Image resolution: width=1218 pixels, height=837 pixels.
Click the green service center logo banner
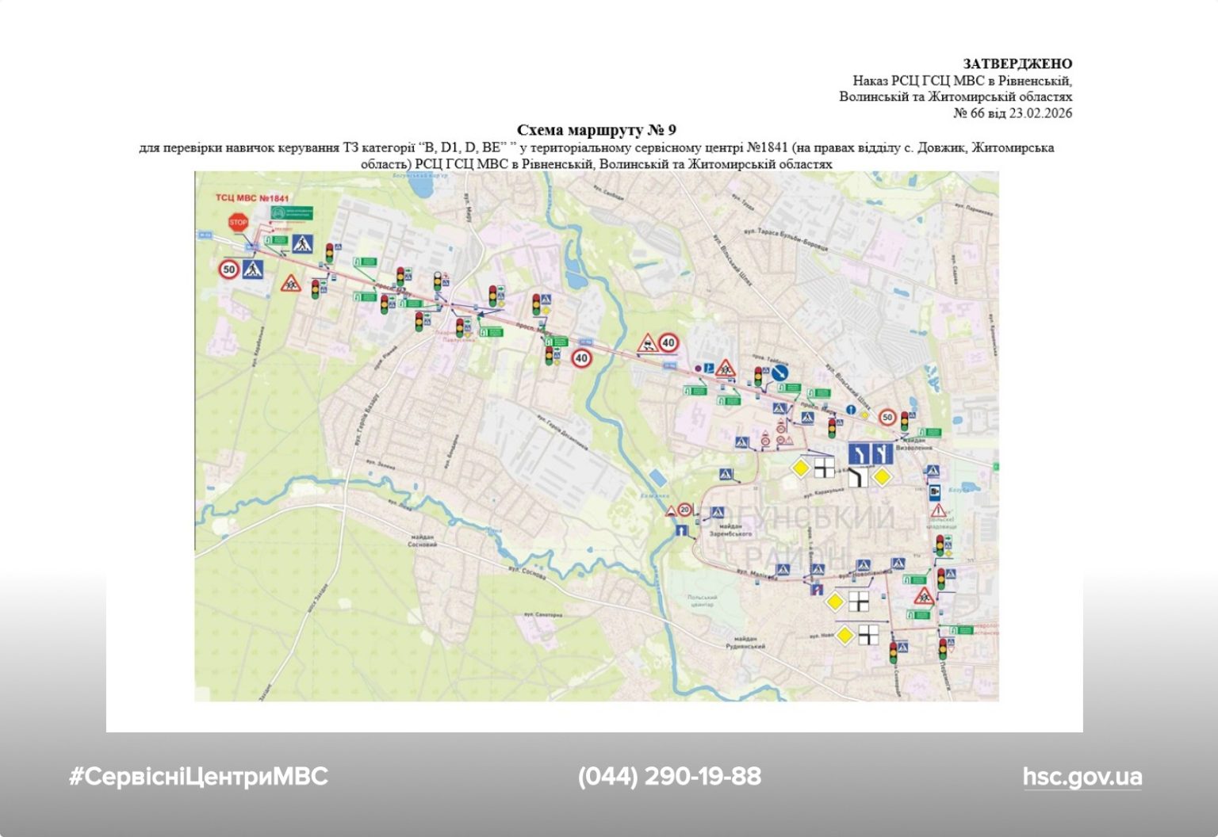[291, 213]
